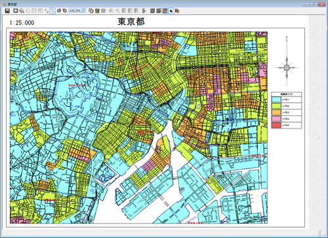Click the 東京都 map title text
The height and width of the screenshot is (238, 328).
coord(131,22)
